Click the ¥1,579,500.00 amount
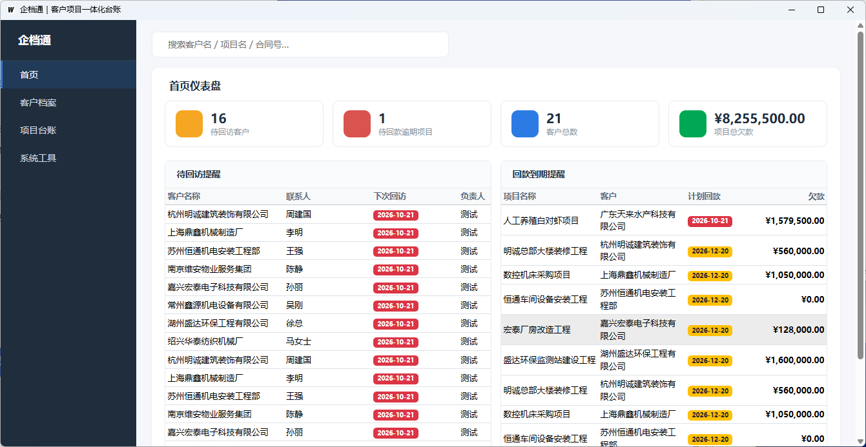This screenshot has width=866, height=447. click(794, 221)
